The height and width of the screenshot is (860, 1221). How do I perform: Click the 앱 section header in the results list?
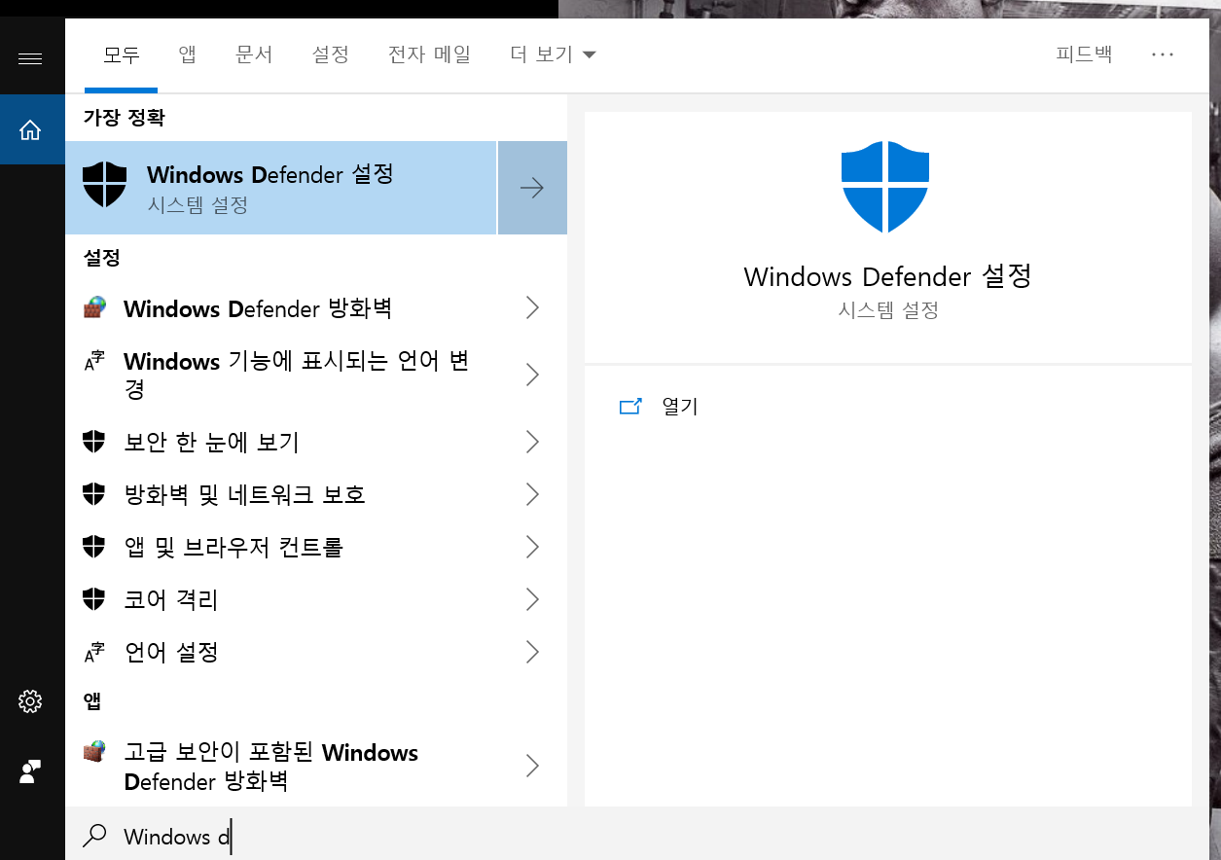[x=93, y=701]
